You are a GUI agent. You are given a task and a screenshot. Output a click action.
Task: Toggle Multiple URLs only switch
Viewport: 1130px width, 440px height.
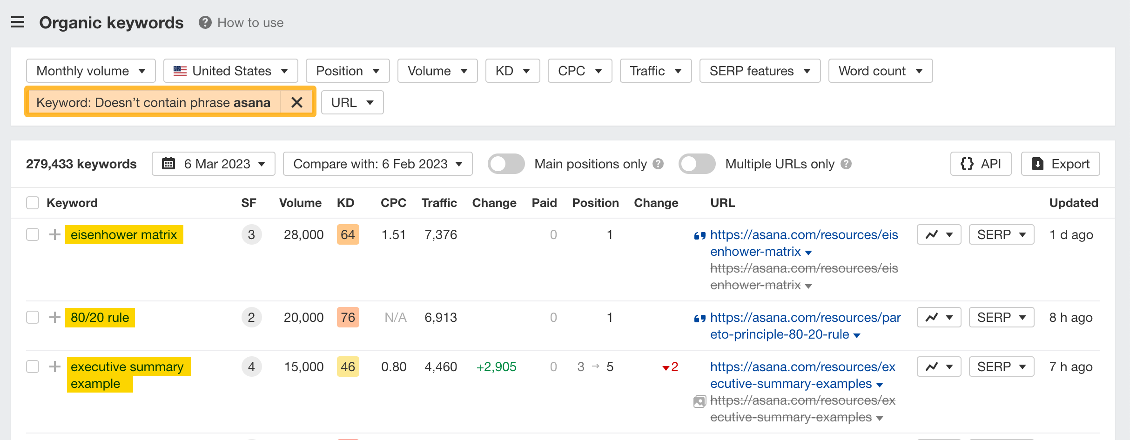697,164
